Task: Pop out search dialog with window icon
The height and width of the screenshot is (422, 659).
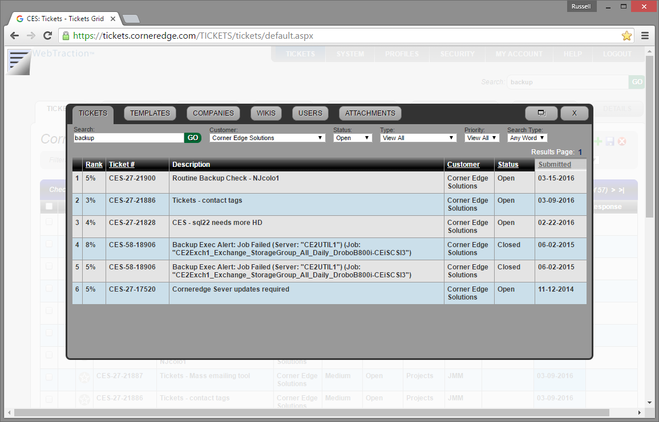Action: click(541, 113)
